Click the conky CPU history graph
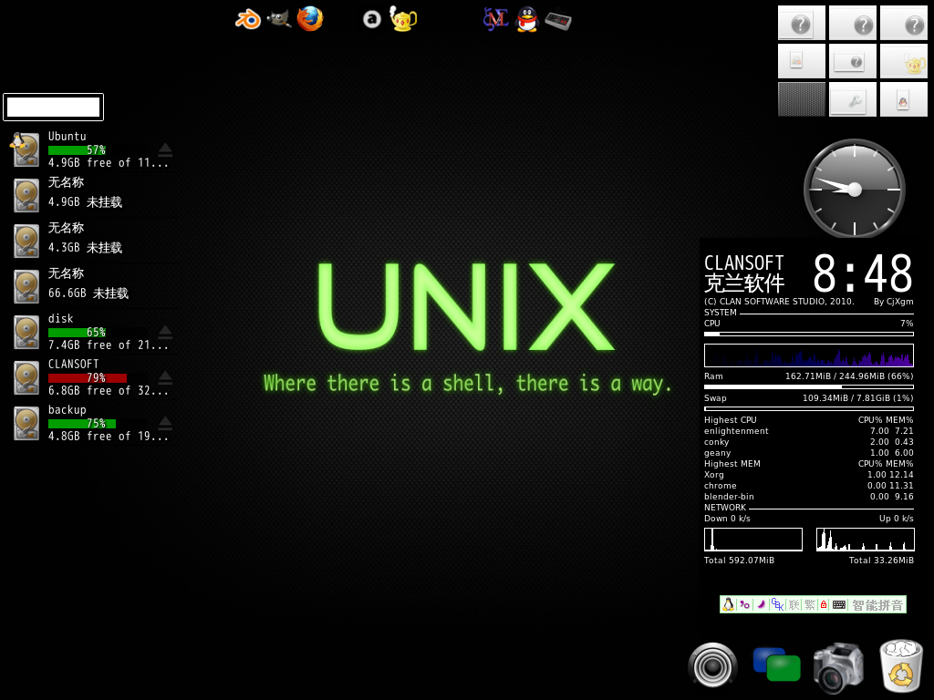The image size is (934, 700). (808, 355)
